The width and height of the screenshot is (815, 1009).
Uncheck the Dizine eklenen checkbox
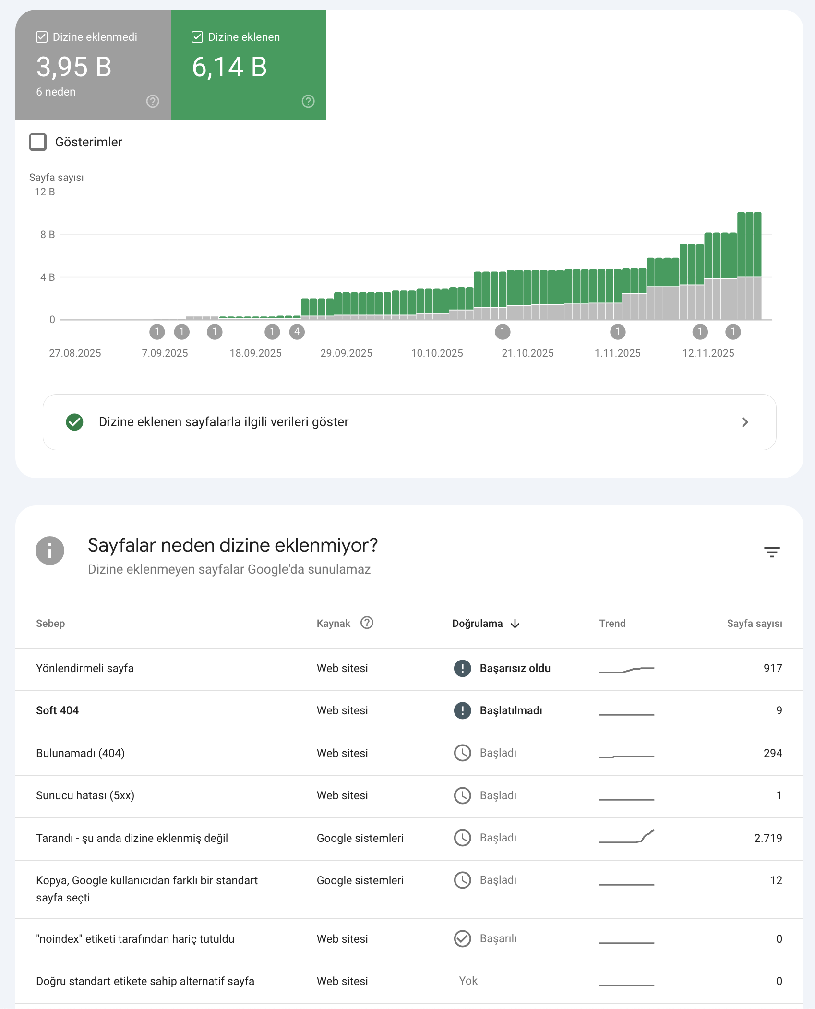197,37
